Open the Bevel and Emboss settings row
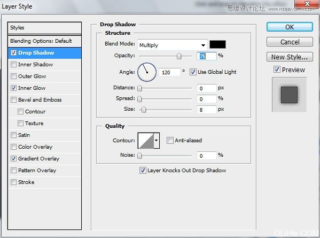This screenshot has width=320, height=238. pyautogui.click(x=44, y=100)
